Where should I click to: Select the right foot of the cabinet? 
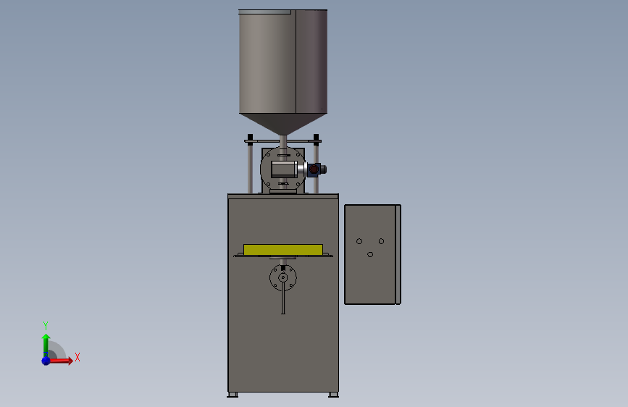pos(333,395)
